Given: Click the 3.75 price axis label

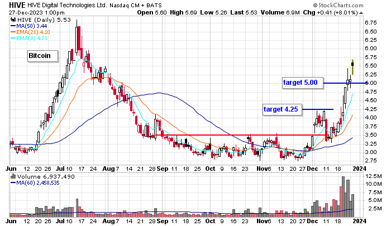Looking at the screenshot, I should coord(371,127).
